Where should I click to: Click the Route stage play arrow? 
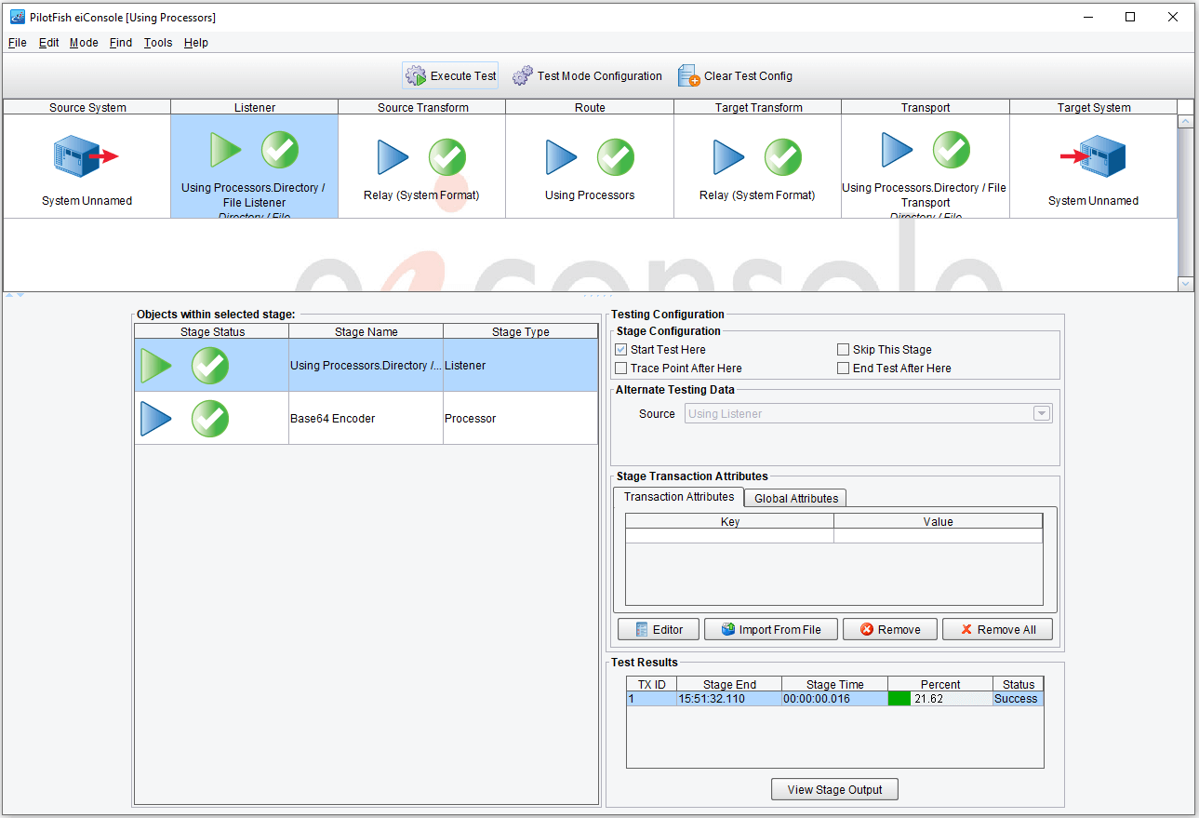tap(562, 157)
